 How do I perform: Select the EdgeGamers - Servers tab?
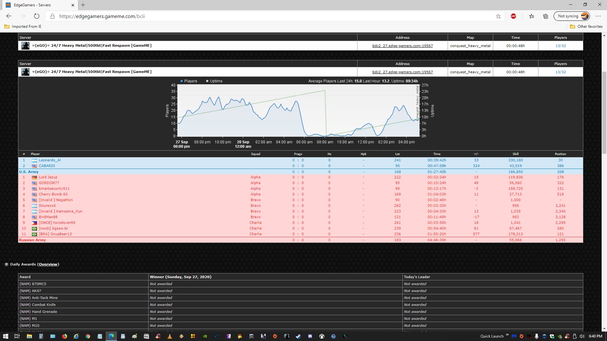pos(40,5)
